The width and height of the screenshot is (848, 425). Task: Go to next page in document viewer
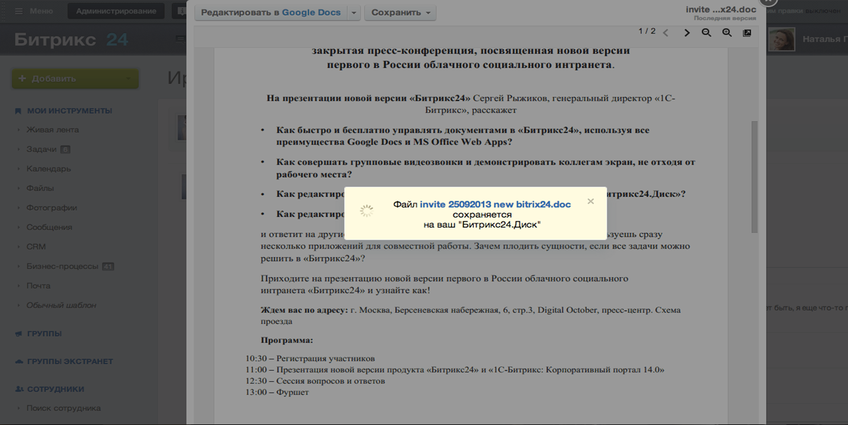tap(686, 33)
